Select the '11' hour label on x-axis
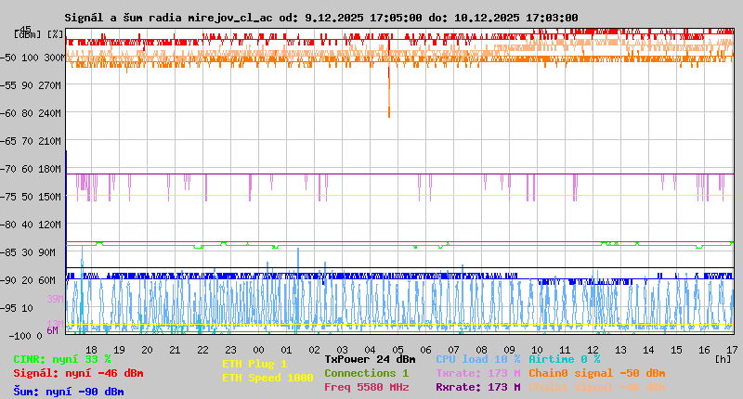 point(565,350)
